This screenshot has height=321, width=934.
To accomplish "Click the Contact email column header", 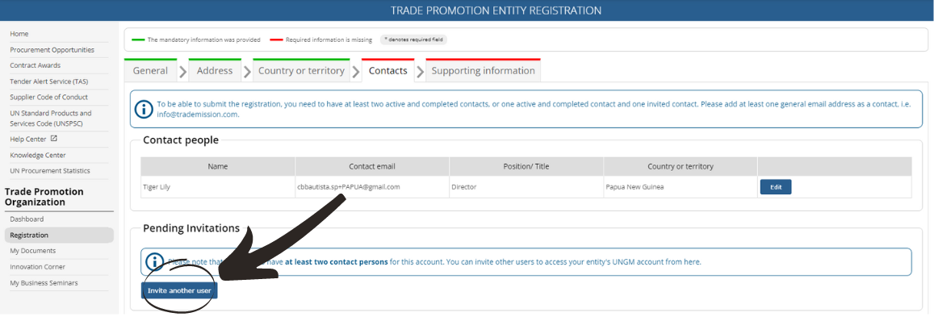I will coord(372,167).
